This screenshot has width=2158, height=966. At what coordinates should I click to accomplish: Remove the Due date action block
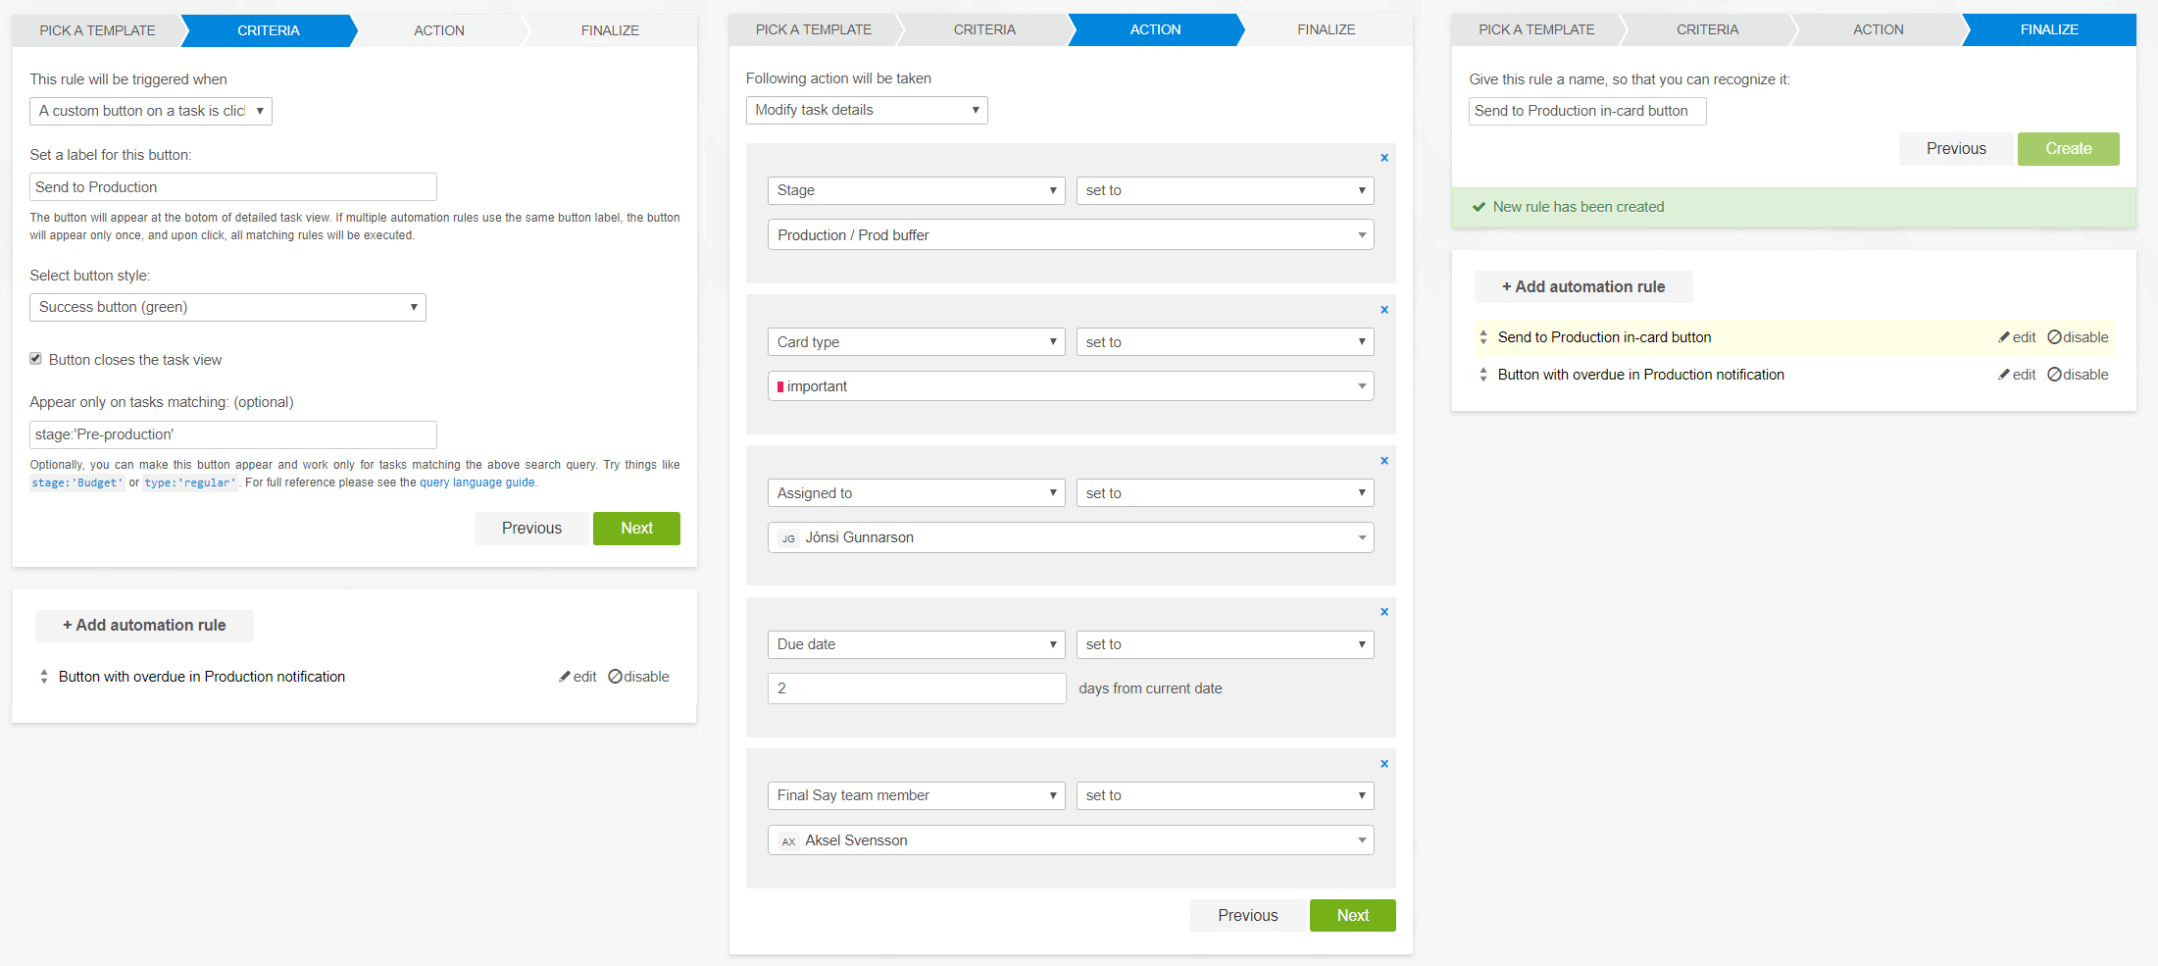(1383, 612)
